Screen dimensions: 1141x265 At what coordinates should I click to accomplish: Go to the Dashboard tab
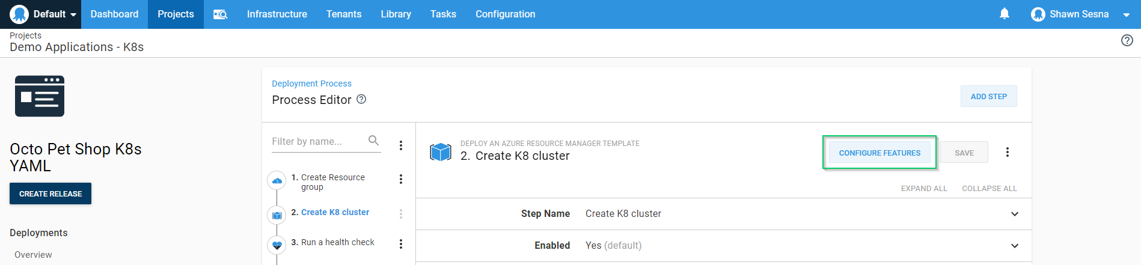114,14
